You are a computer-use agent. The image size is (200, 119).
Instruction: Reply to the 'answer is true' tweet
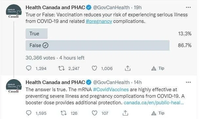(29, 113)
